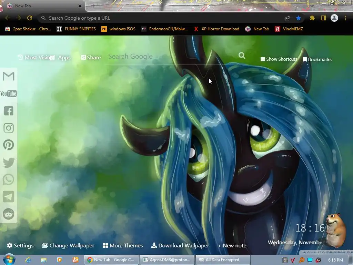
Task: Open the Extensions puzzle icon
Action: tap(312, 18)
